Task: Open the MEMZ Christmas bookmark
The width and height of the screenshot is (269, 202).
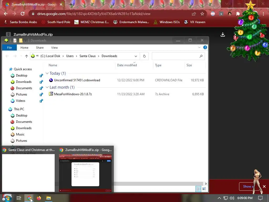Action: [x=92, y=22]
